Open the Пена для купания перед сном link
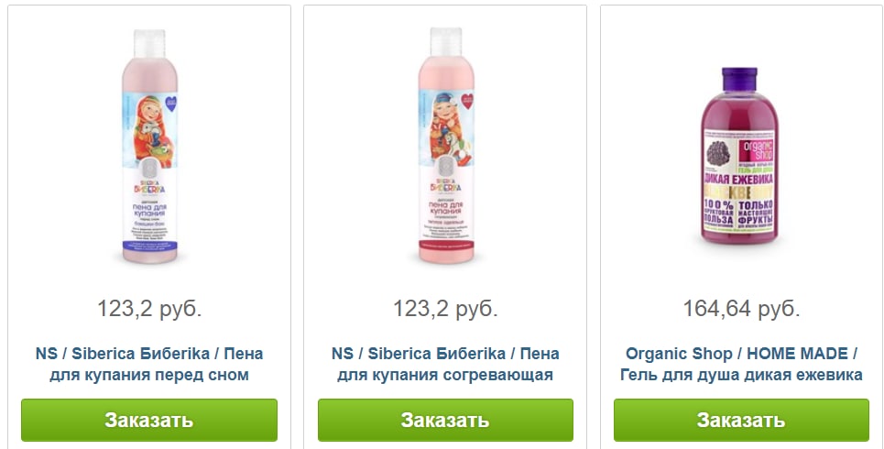 149,365
